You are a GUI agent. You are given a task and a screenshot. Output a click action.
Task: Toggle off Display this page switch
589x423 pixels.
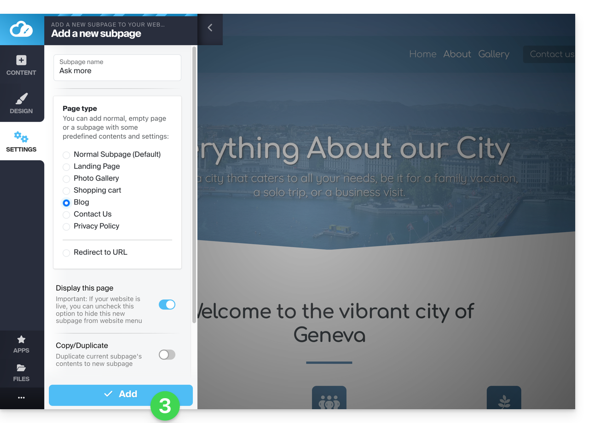click(167, 304)
